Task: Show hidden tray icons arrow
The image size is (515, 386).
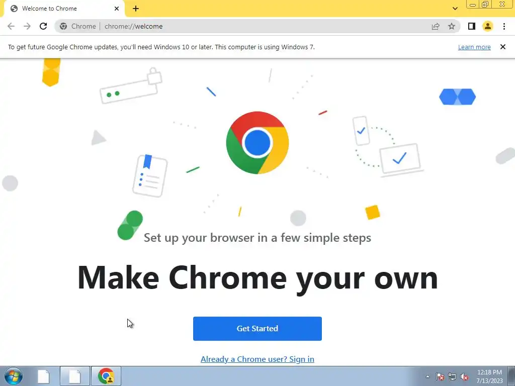Action: 427,376
